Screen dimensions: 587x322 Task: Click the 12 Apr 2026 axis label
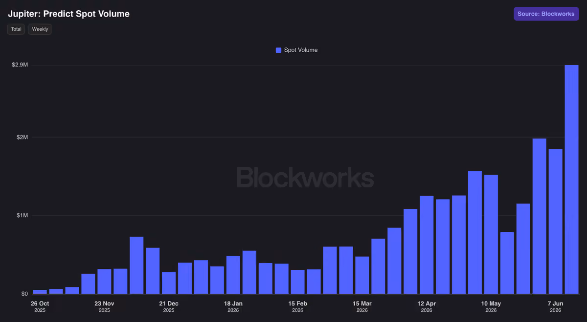427,306
